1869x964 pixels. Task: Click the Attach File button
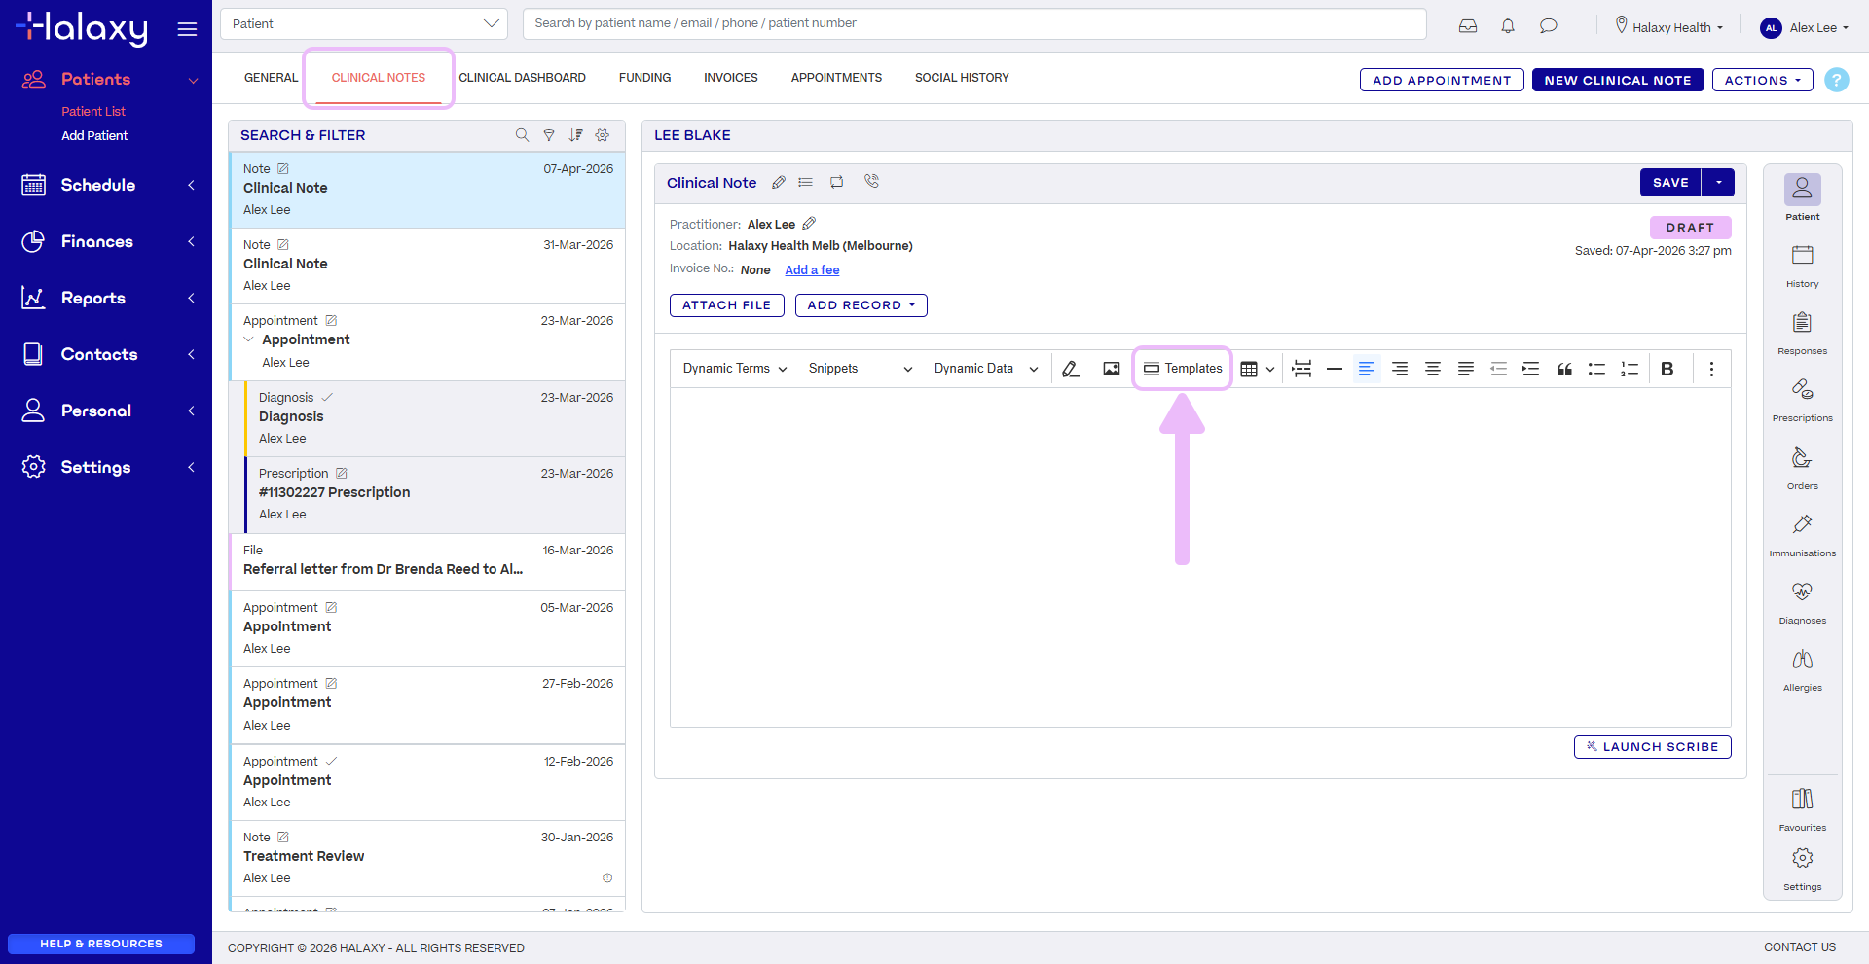pyautogui.click(x=727, y=305)
